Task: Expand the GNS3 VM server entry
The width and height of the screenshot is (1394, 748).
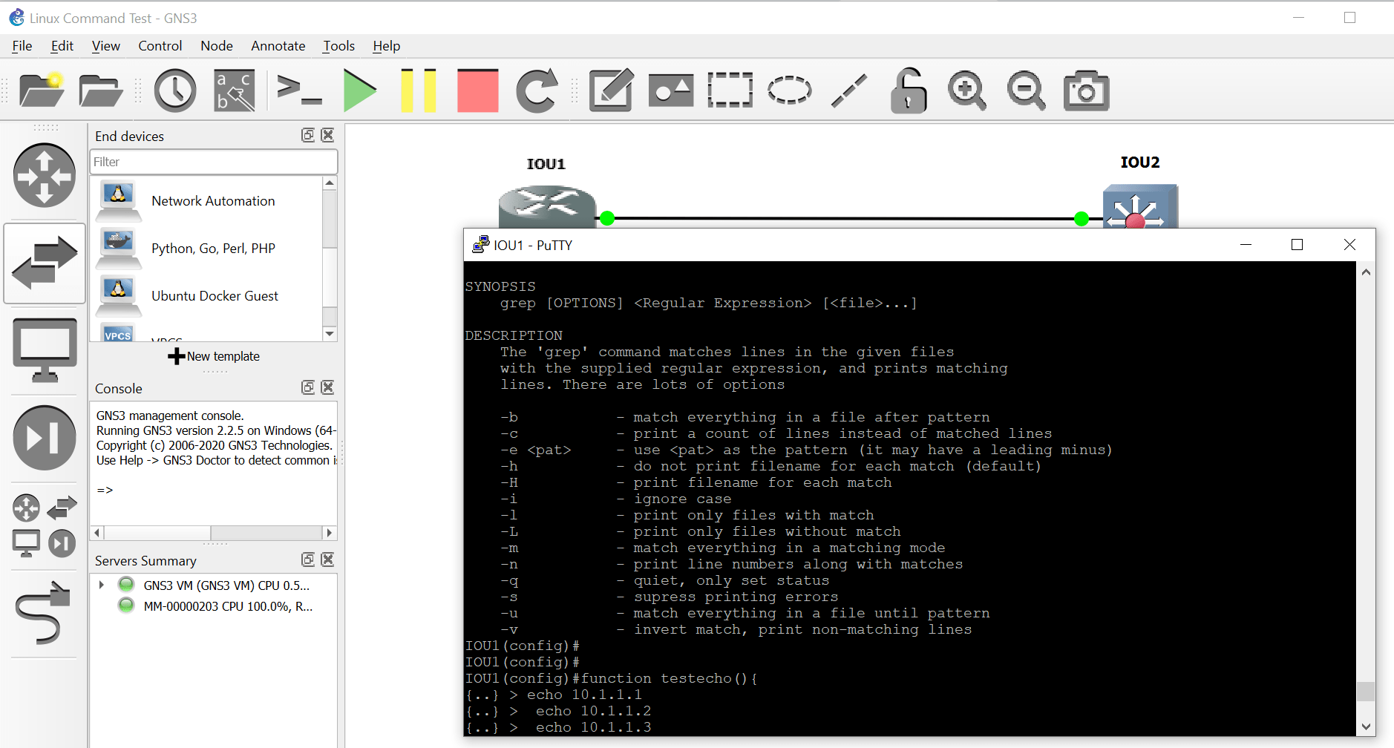Action: [x=102, y=585]
